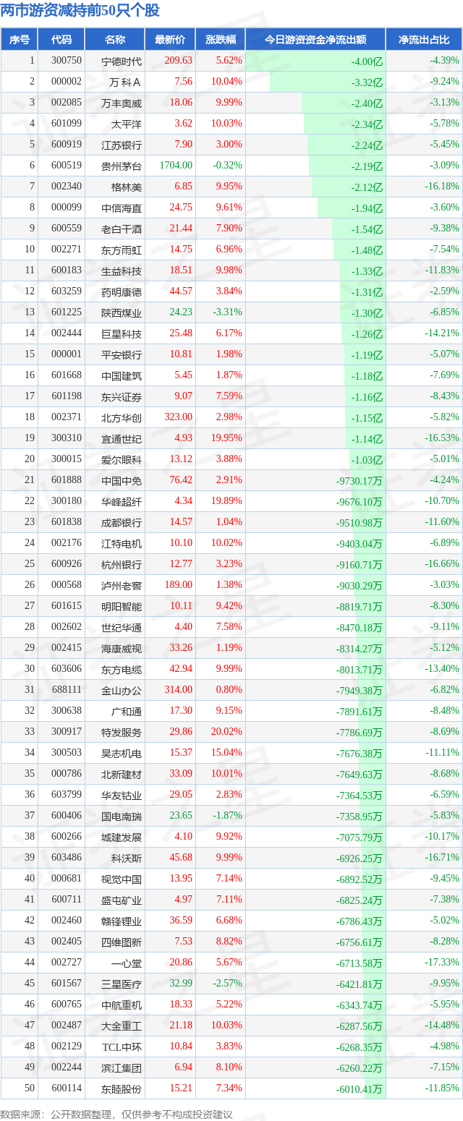The height and width of the screenshot is (1121, 463).
Task: Click the 视觉中国 stock name
Action: [x=122, y=879]
